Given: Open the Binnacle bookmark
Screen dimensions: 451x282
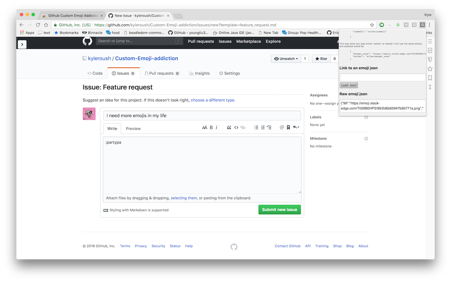Looking at the screenshot, I should [x=92, y=33].
